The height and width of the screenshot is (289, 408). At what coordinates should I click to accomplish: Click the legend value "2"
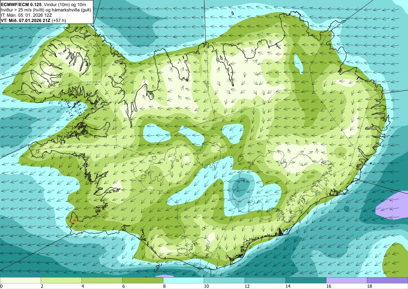42,286
